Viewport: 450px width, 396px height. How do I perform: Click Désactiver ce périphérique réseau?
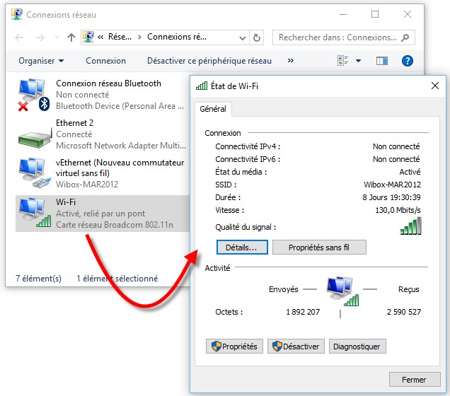click(209, 61)
